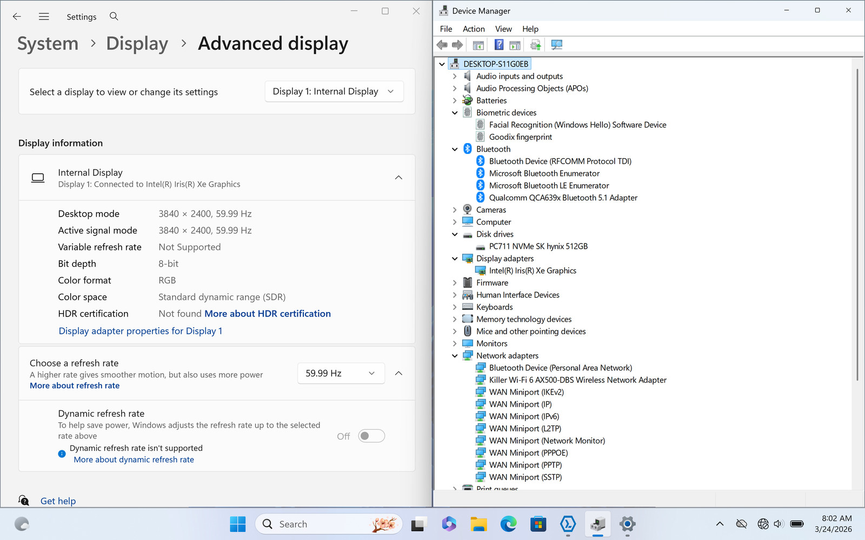Open Help via blue question mark icon
865x540 pixels.
[x=499, y=45]
